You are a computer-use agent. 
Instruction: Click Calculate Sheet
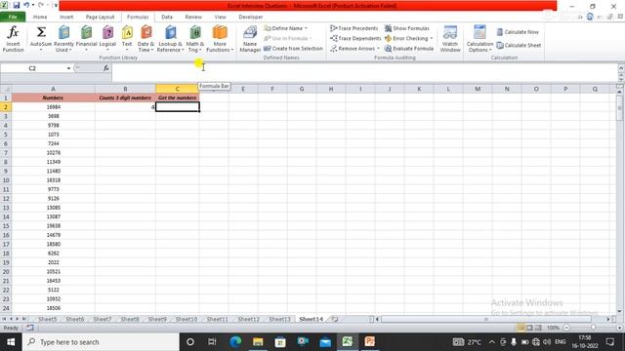coord(519,46)
